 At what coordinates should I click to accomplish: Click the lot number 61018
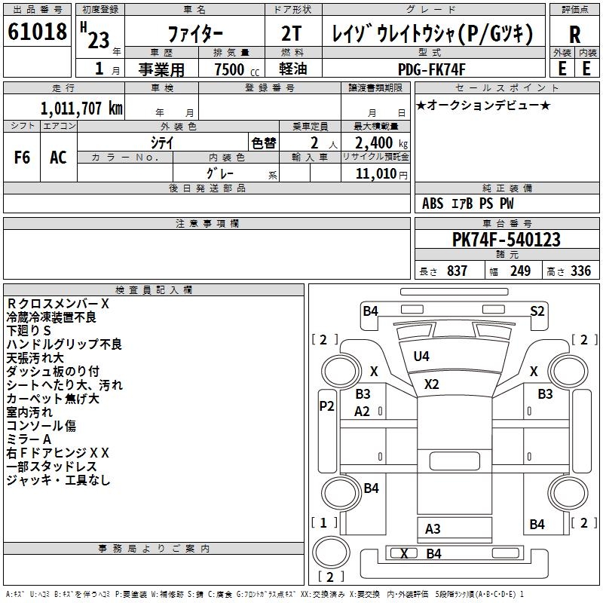(37, 32)
